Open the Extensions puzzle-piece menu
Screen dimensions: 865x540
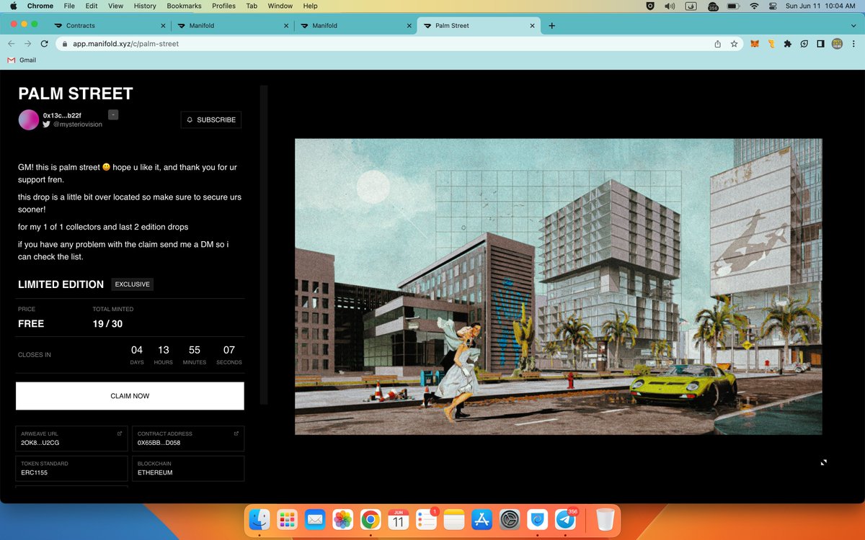pos(788,44)
